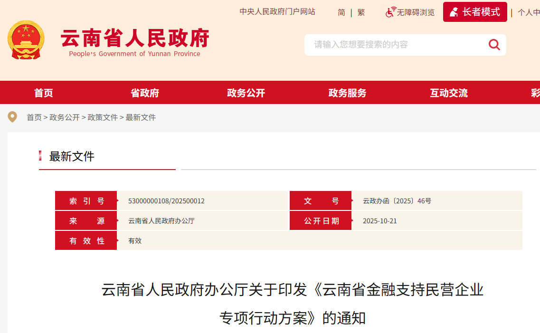Enable 长者模式 elder mode
This screenshot has height=333, width=540.
coord(481,12)
